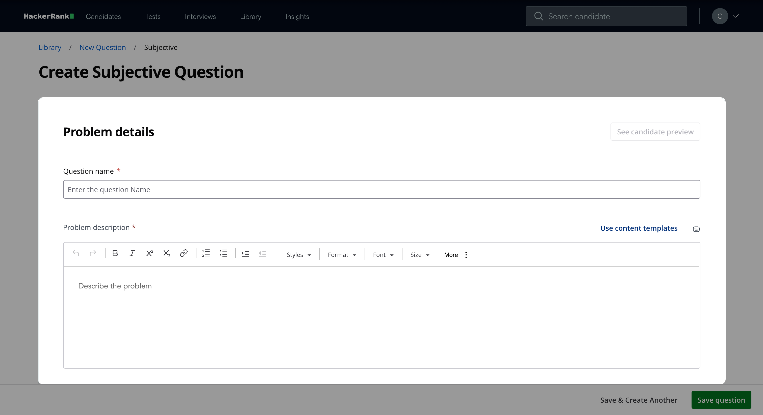Open the Format dropdown

point(342,255)
